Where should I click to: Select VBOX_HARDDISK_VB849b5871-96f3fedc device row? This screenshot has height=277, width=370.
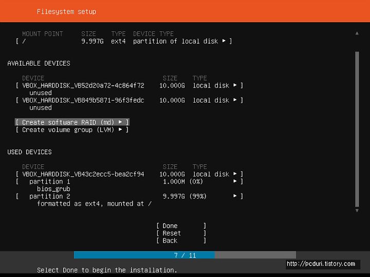pos(129,100)
